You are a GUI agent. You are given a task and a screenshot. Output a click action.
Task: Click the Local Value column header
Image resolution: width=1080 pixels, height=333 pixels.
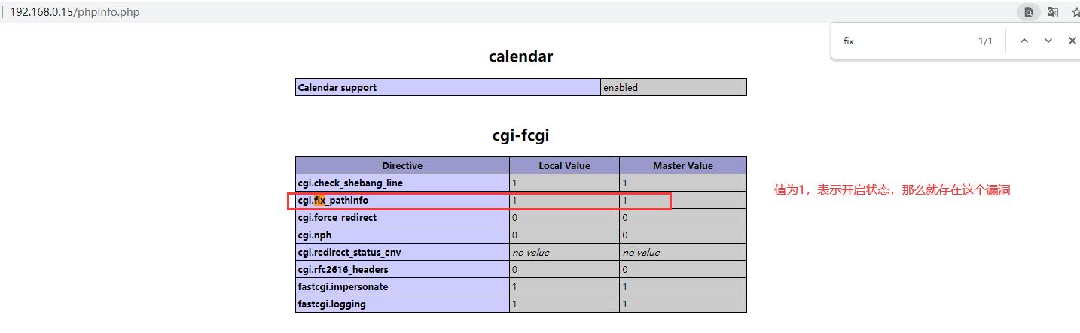564,165
